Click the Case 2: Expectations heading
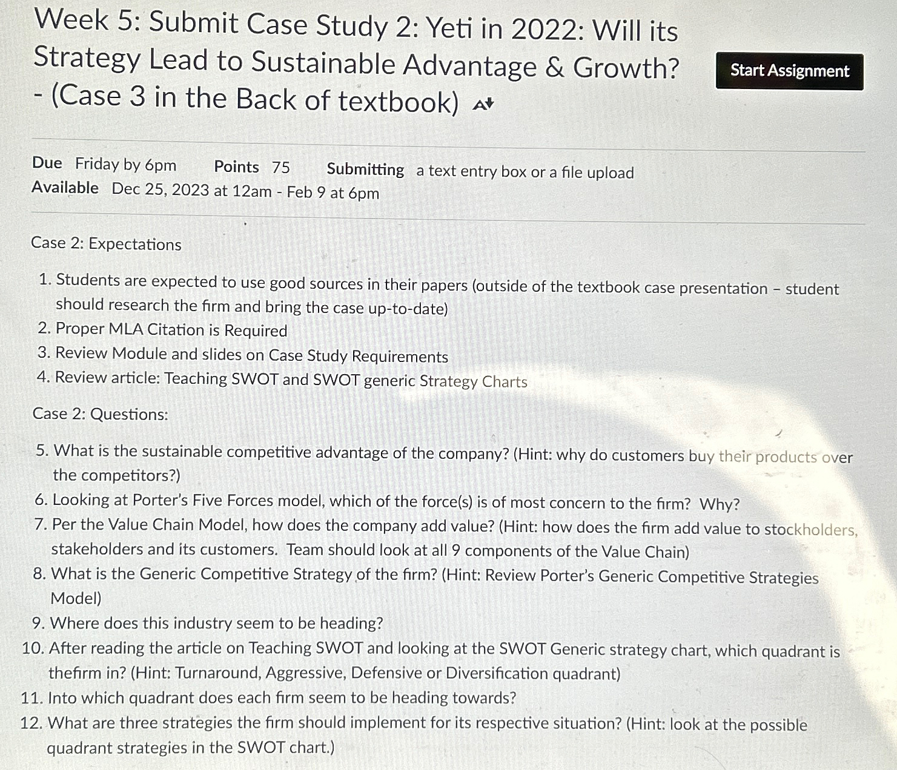This screenshot has height=770, width=897. click(x=106, y=244)
